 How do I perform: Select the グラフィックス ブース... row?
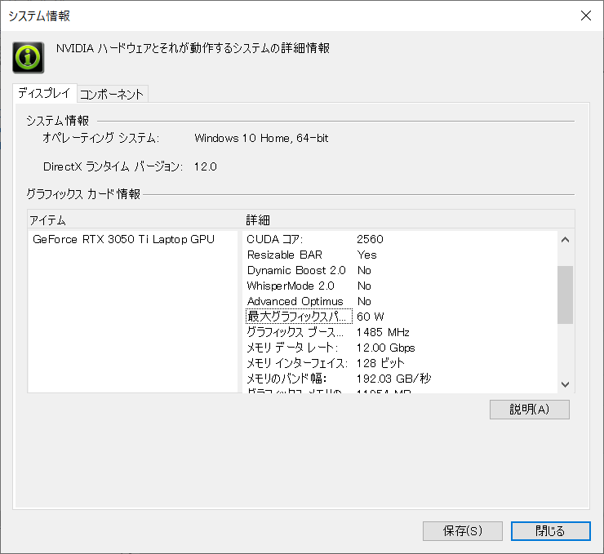(295, 332)
